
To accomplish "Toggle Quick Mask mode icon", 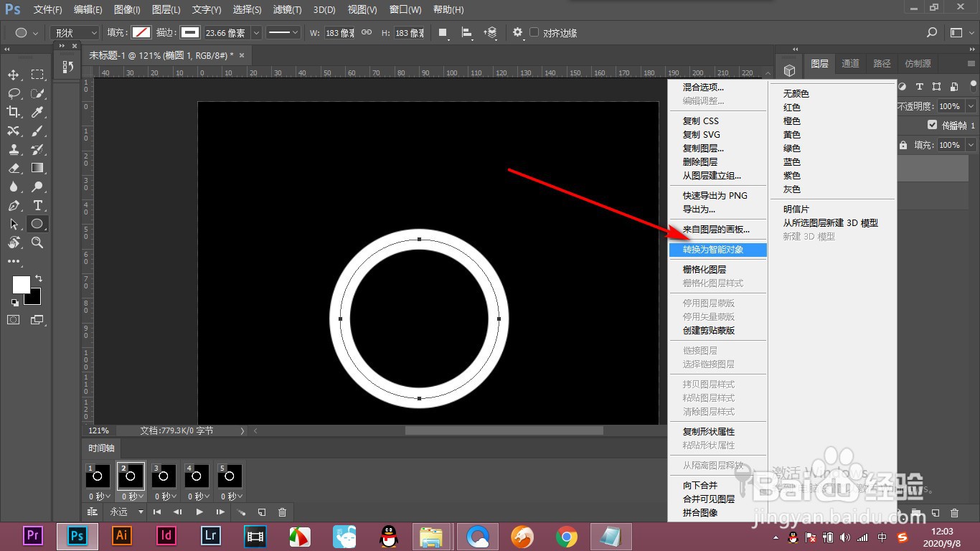I will pos(14,320).
